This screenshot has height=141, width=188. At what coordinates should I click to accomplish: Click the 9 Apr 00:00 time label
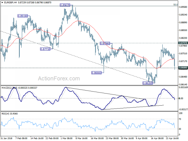pos(142,138)
